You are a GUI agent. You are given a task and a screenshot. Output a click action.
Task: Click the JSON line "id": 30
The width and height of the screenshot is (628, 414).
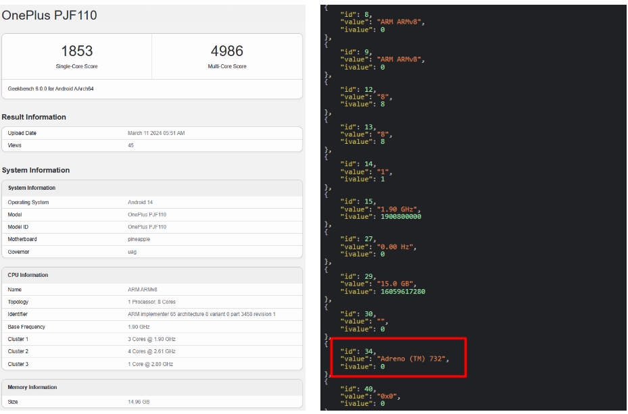point(358,315)
